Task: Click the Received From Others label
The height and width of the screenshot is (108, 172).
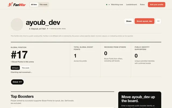Action: coord(115,47)
